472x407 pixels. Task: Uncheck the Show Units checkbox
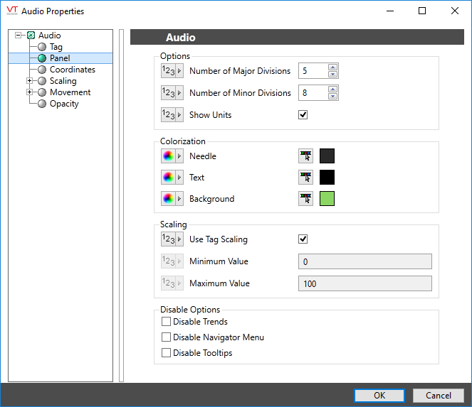click(303, 115)
